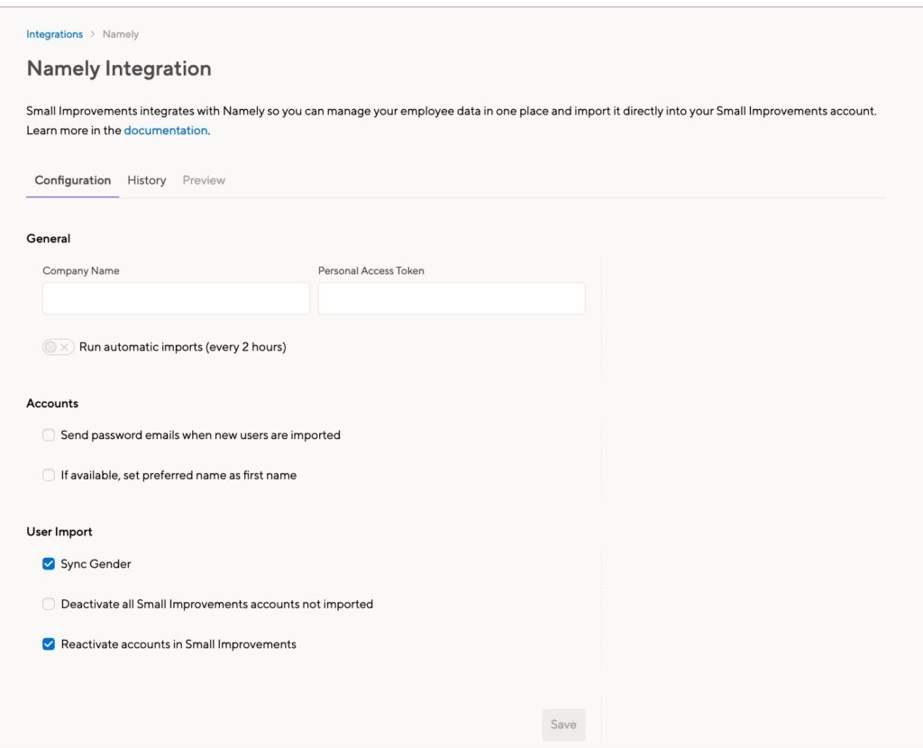The height and width of the screenshot is (748, 923).
Task: Uncheck Reactivate accounts in Small Improvements
Action: [49, 644]
